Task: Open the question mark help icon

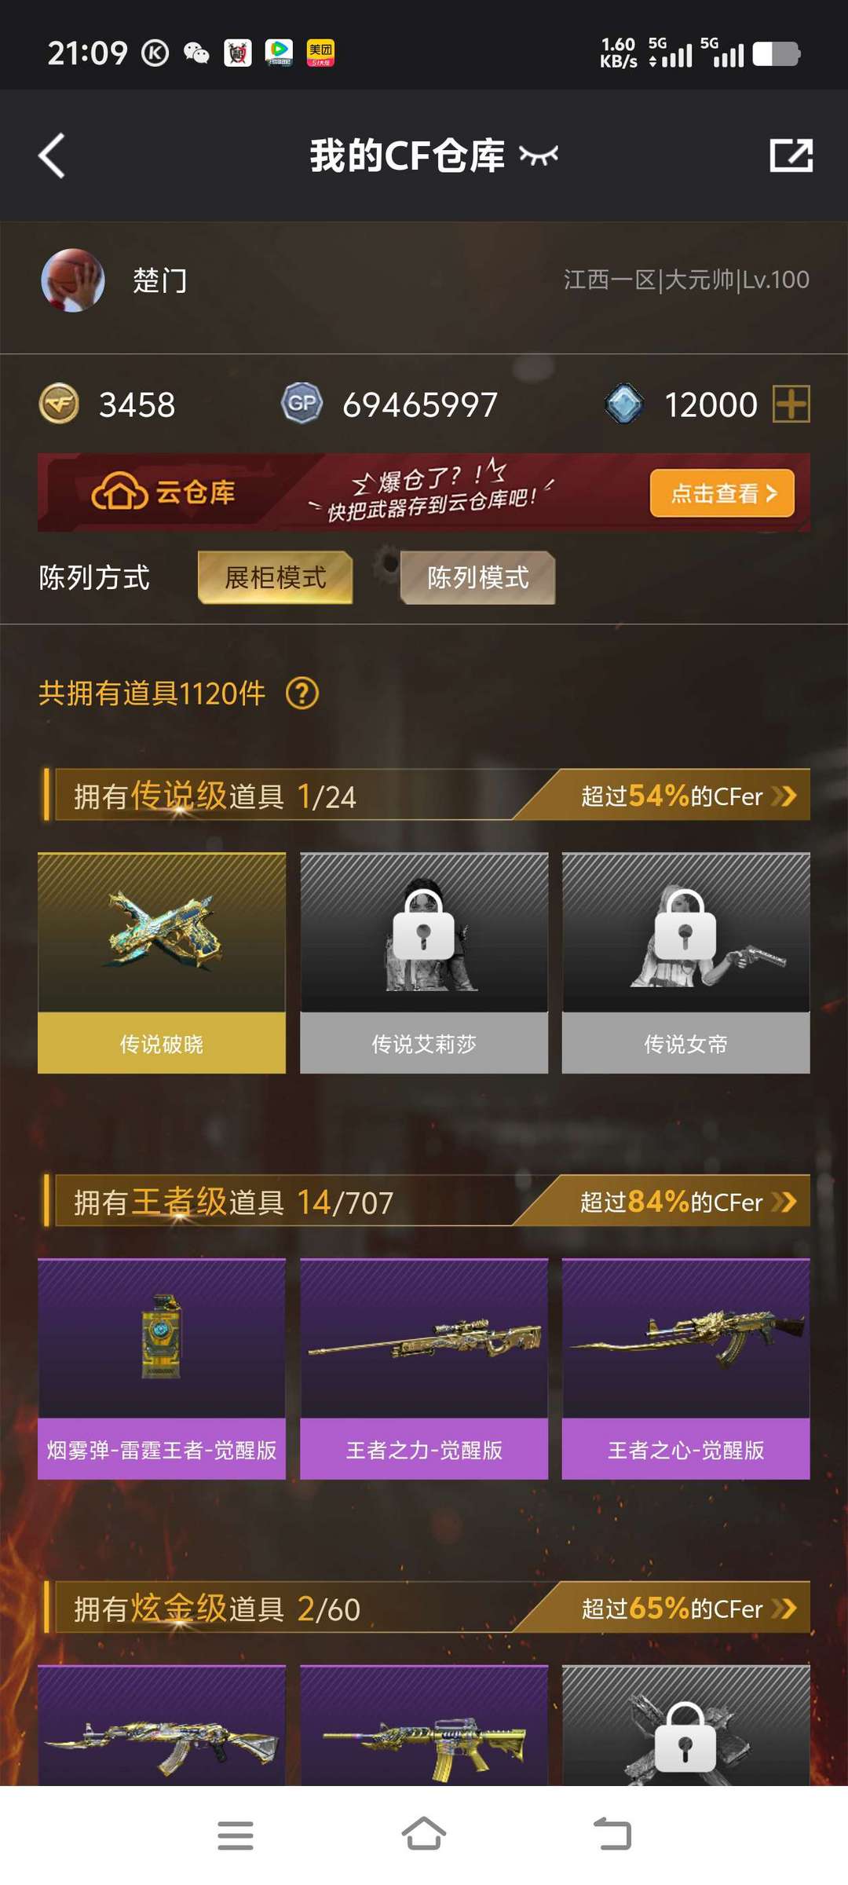Action: [302, 694]
